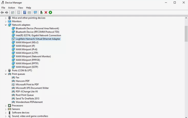188x118 pixels.
Task: Click the update device driver toolbar icon
Action: (x=42, y=12)
